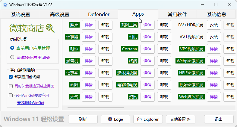Click the 刷新 button
The width and height of the screenshot is (237, 127).
pos(83,119)
